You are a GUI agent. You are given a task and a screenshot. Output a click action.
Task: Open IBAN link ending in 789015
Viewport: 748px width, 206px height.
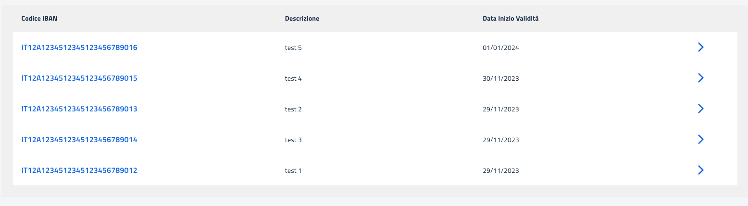pyautogui.click(x=79, y=78)
